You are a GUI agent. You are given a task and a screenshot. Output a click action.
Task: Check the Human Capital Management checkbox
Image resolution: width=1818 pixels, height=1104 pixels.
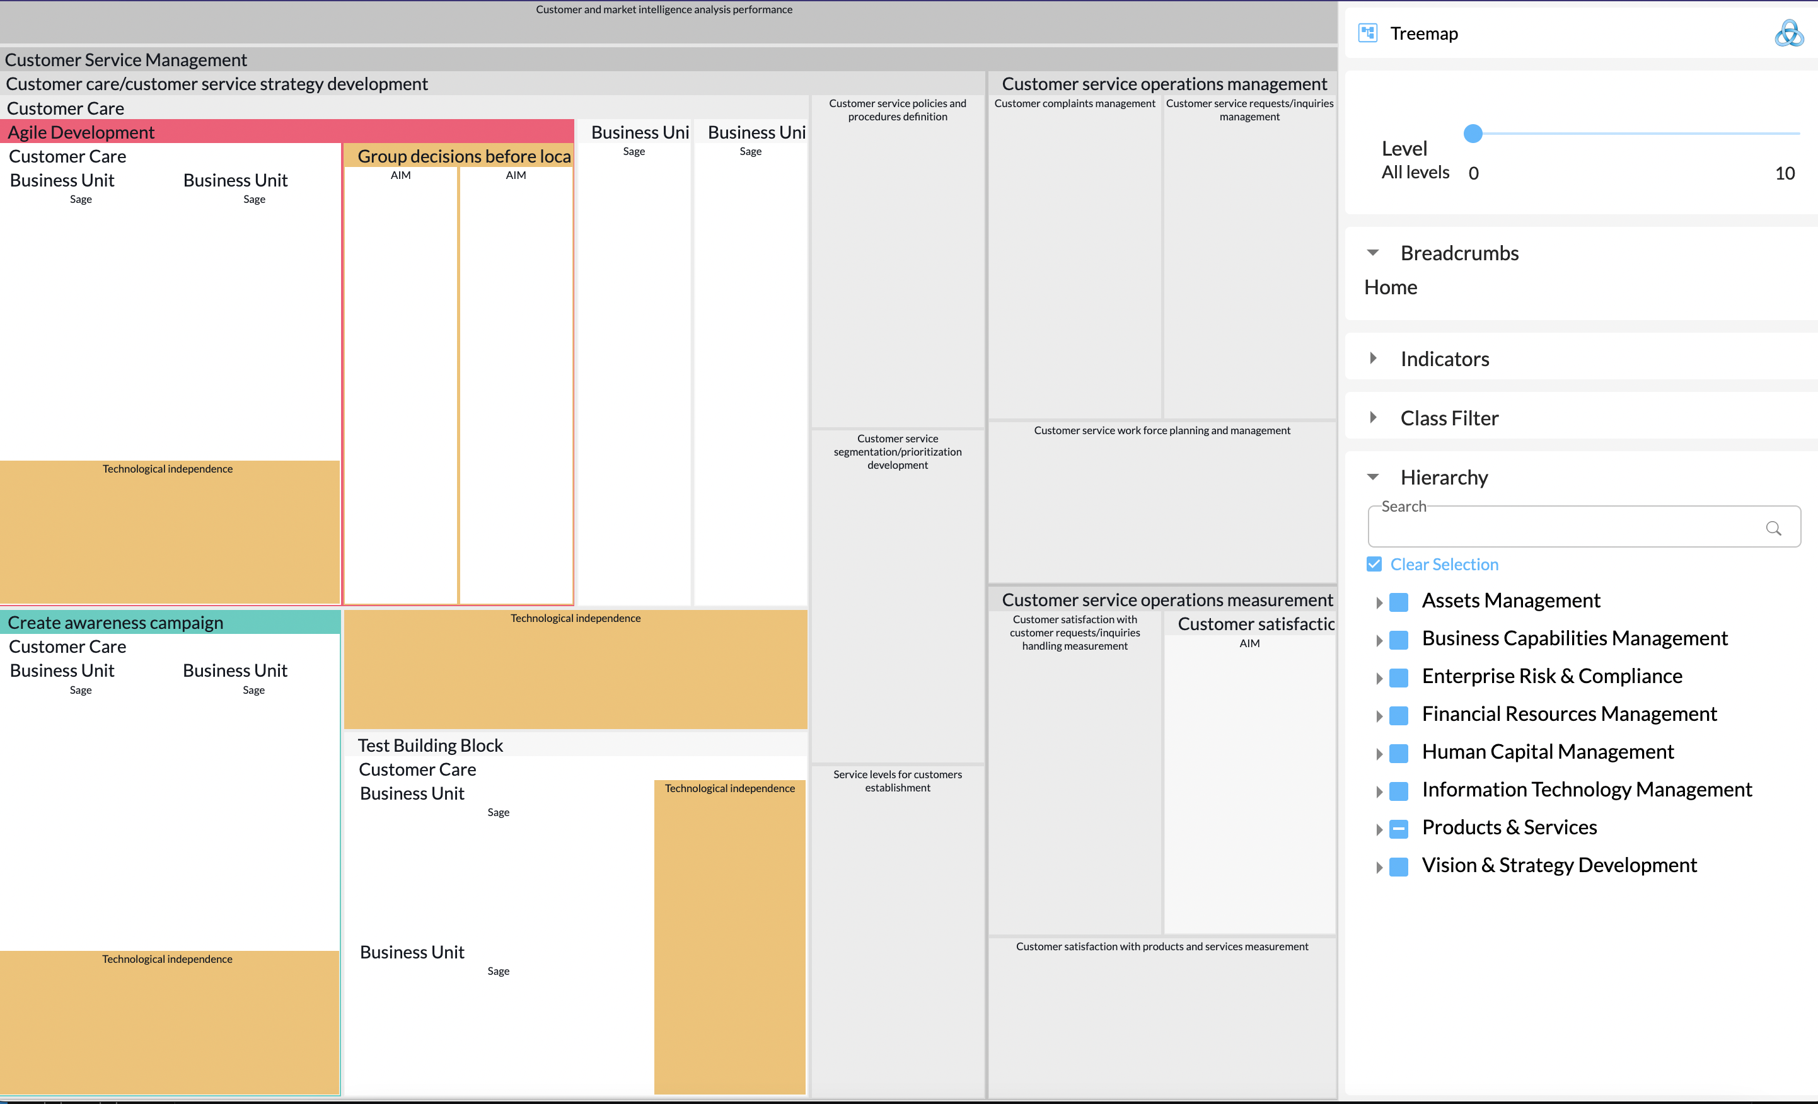click(x=1398, y=753)
